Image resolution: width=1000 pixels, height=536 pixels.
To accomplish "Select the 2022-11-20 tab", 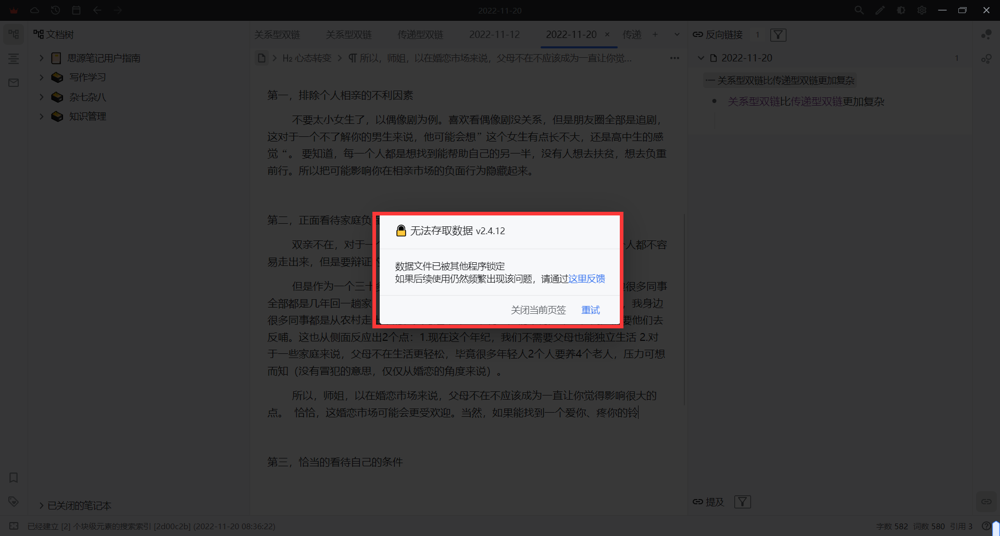I will (571, 34).
